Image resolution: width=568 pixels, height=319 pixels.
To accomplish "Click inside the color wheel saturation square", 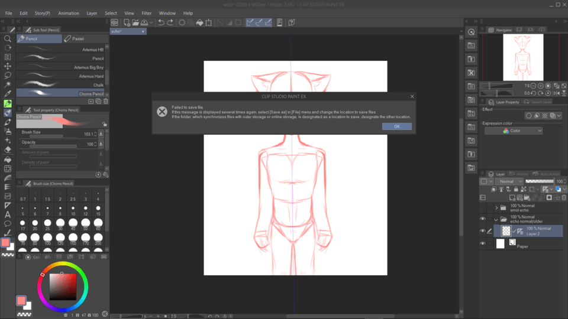I will [63, 287].
